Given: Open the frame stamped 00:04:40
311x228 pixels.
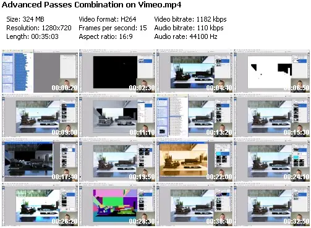Looking at the screenshot, I should pyautogui.click(x=194, y=71).
